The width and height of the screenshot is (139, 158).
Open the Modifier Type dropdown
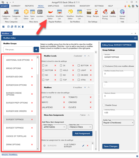[x=118, y=123]
